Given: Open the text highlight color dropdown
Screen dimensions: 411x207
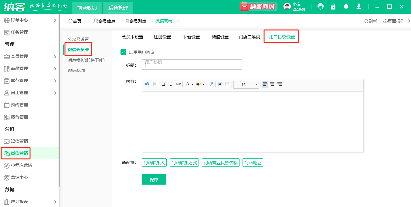Looking at the screenshot, I should coord(203,84).
